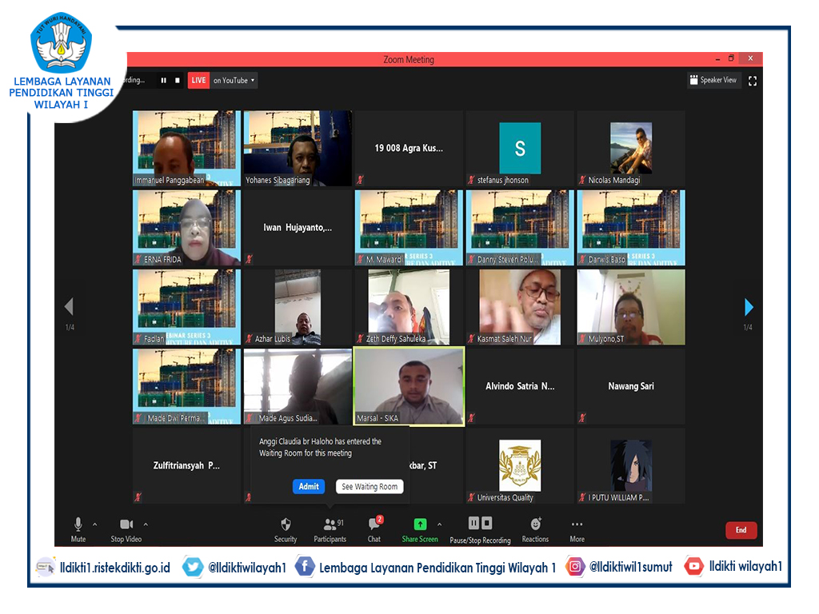Click muted mic icon on Alvindo Satria tile
This screenshot has width=819, height=614.
(471, 417)
